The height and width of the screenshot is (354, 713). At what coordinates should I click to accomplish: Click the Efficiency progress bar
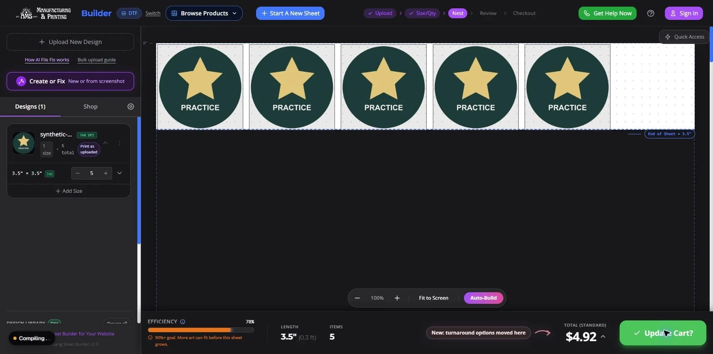201,330
